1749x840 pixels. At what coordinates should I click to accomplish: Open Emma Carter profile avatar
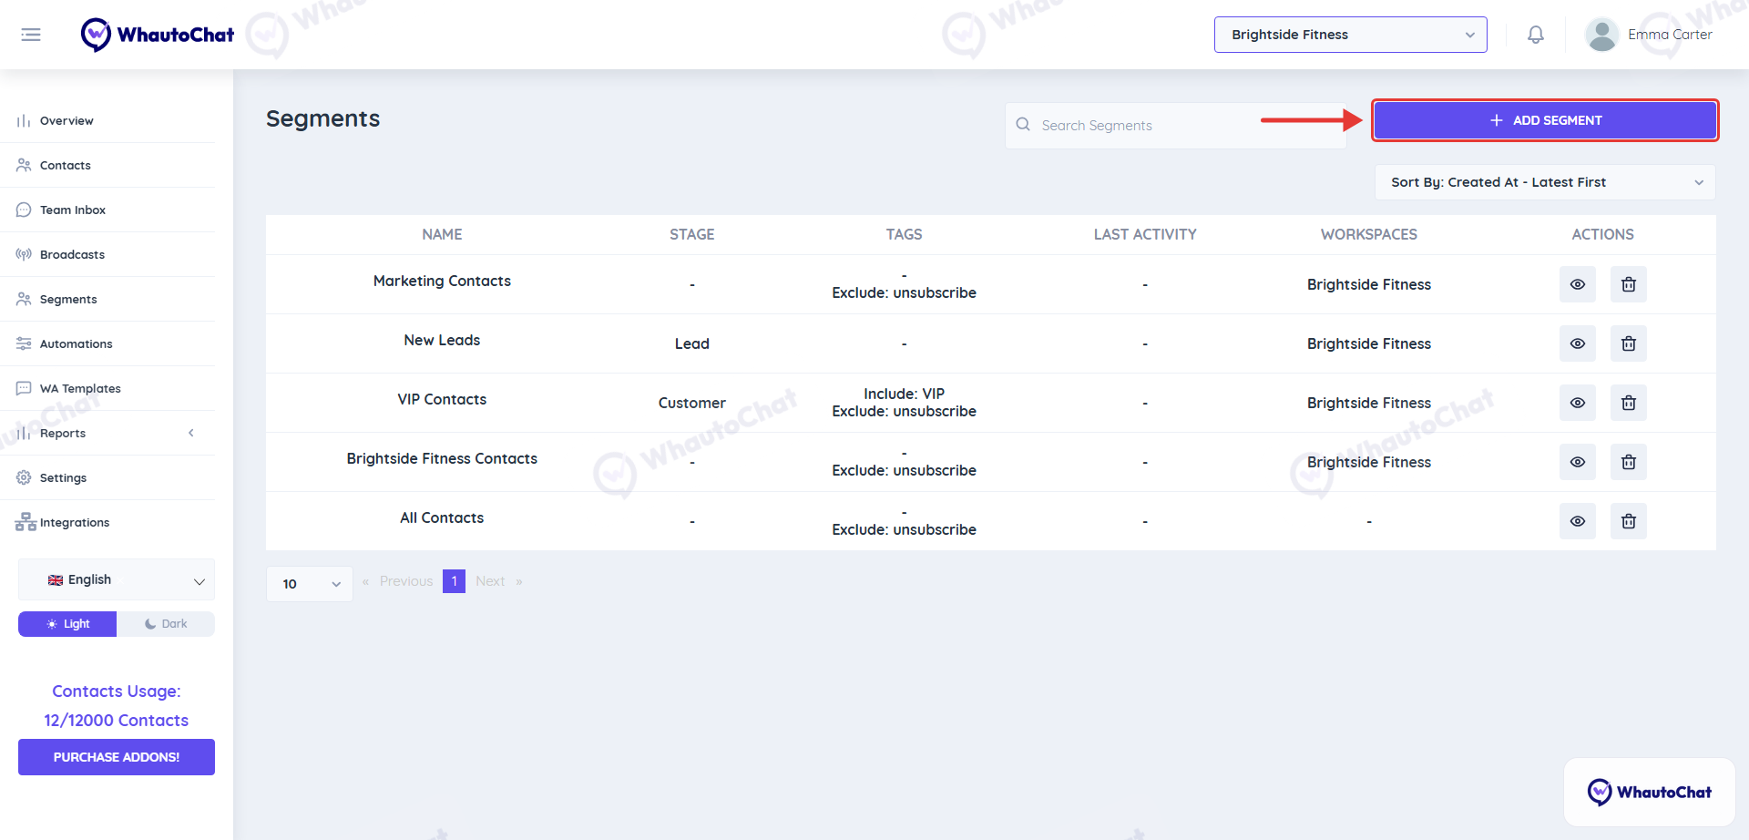click(1601, 35)
